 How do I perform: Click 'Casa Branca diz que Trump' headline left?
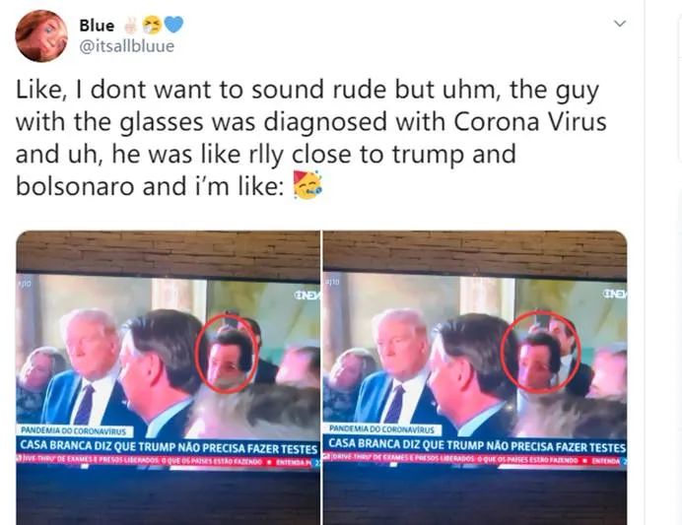[168, 446]
